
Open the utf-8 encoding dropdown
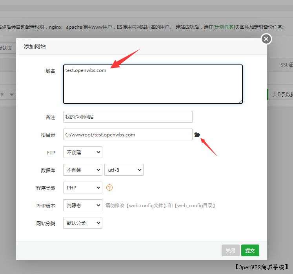coord(124,170)
